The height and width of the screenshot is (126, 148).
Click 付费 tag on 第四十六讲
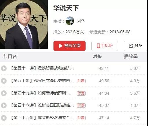pyautogui.click(x=81, y=105)
